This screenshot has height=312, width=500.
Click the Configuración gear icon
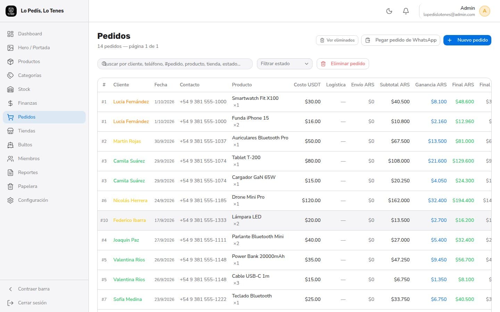(x=10, y=200)
